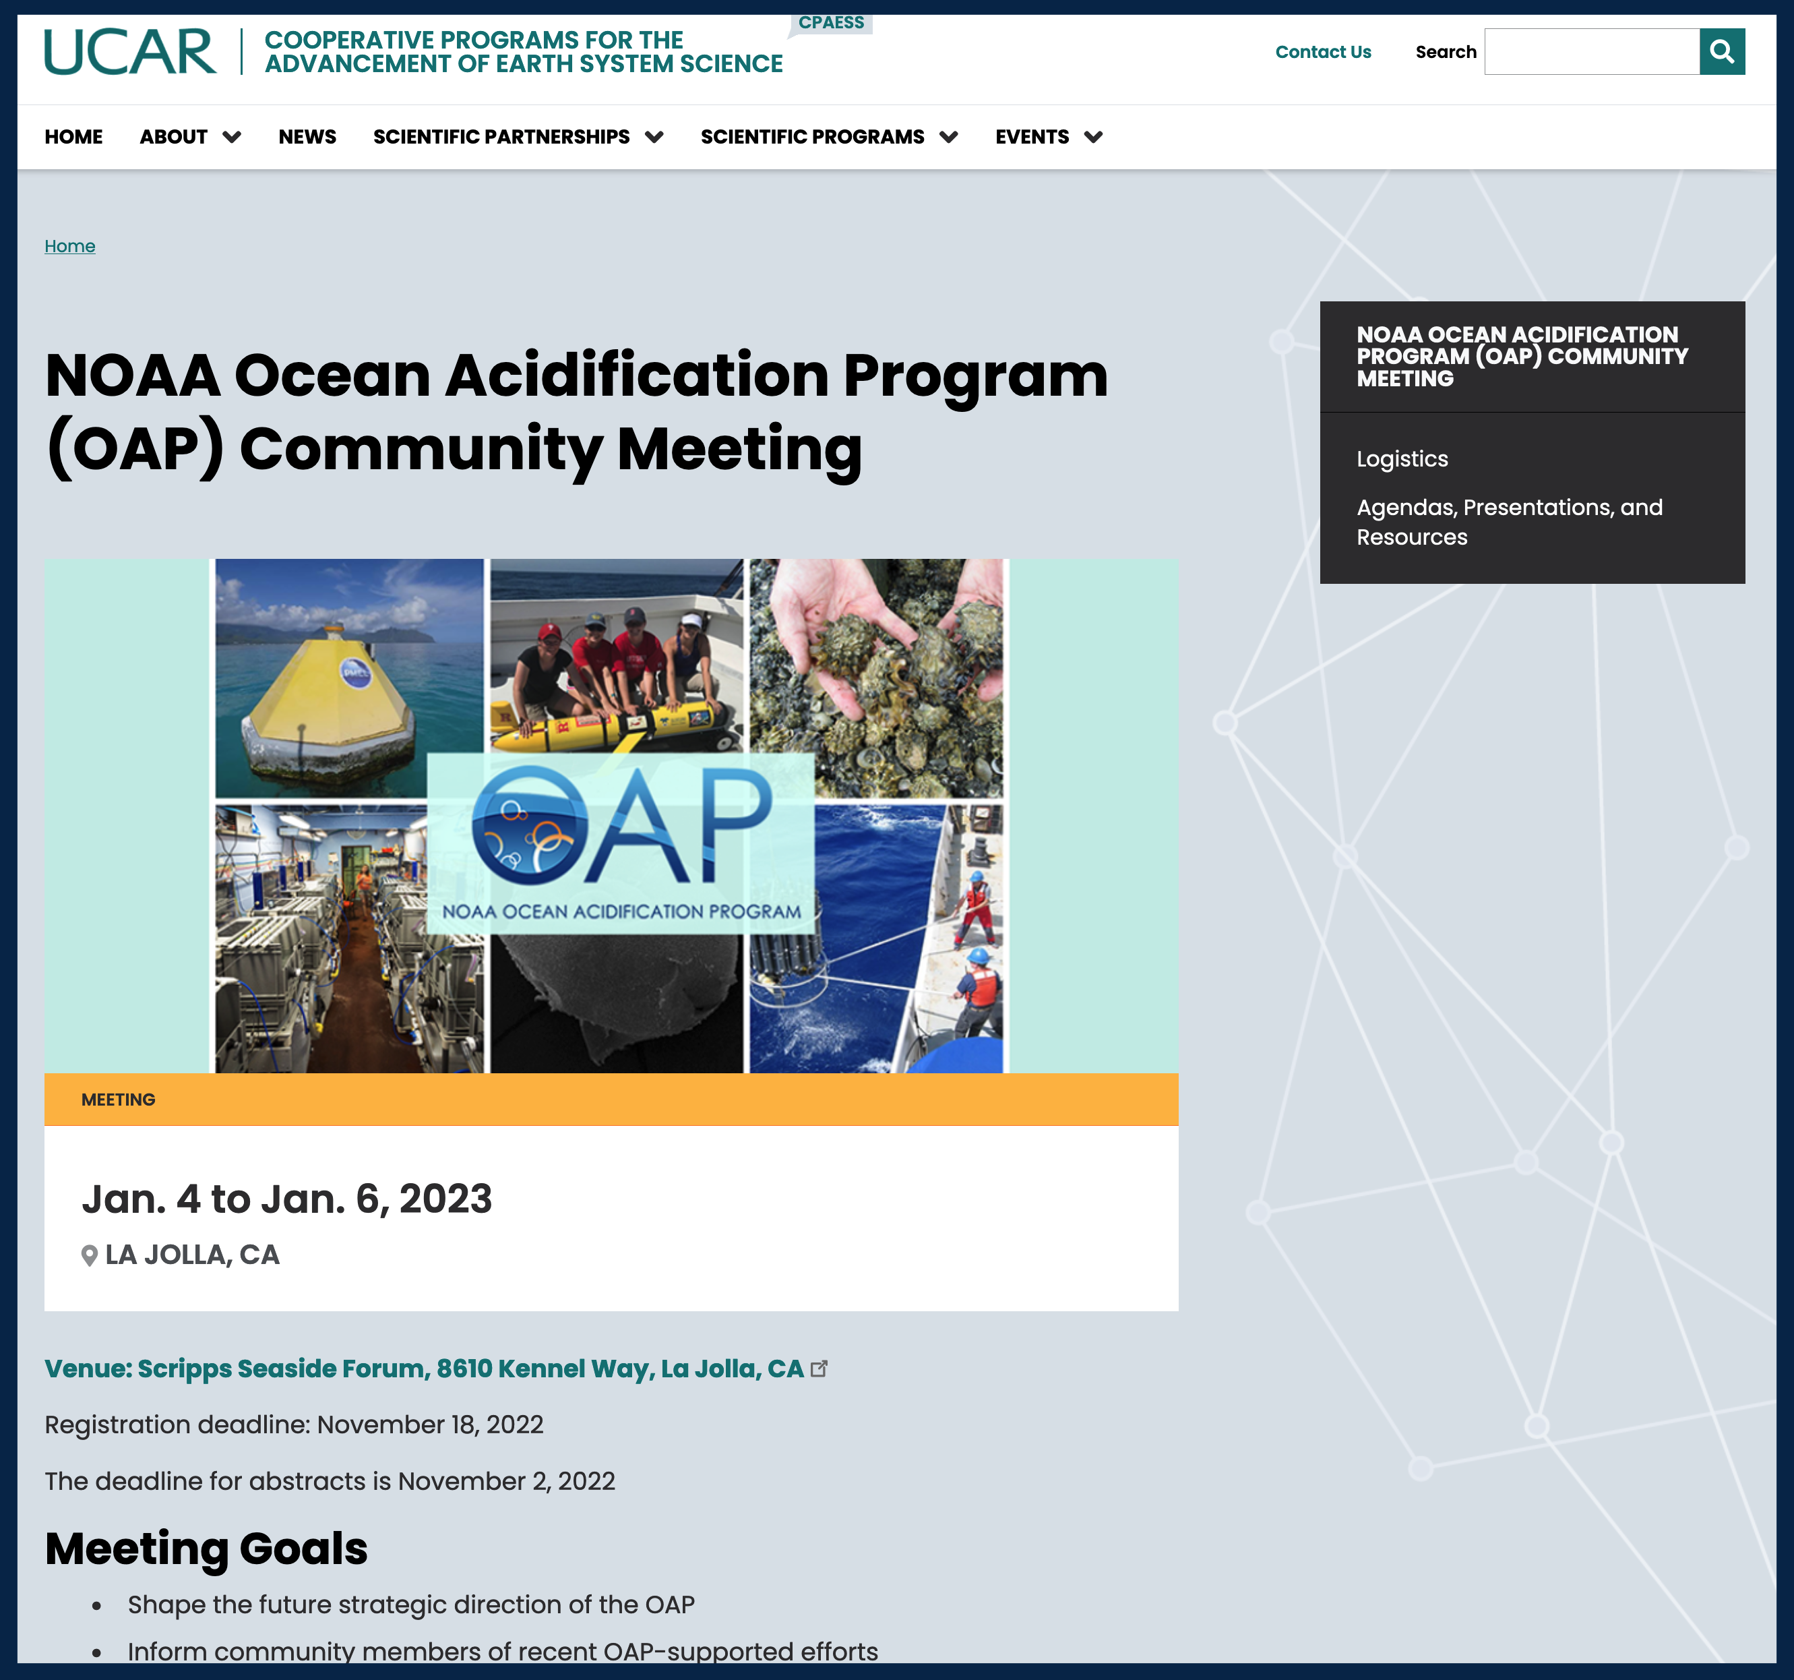Open the Scripps Seaside Forum venue link
This screenshot has width=1794, height=1680.
click(x=424, y=1369)
